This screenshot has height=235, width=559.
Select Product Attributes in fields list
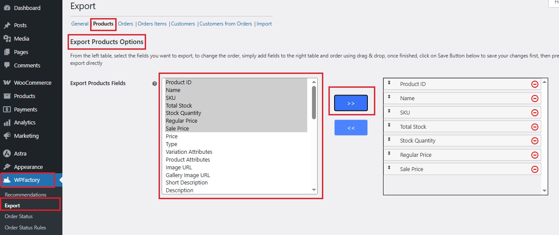(237, 160)
